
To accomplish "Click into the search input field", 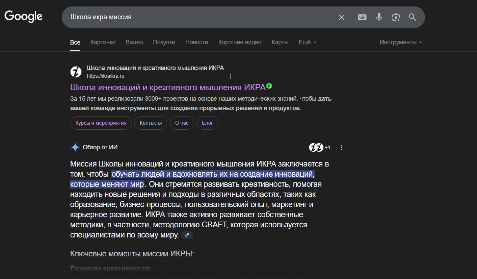I will (201, 17).
